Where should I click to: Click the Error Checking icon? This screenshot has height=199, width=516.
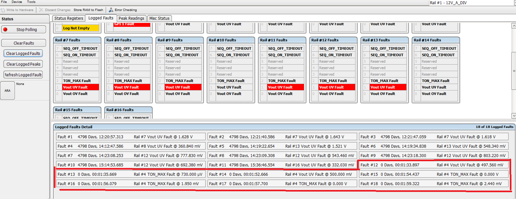[x=111, y=10]
